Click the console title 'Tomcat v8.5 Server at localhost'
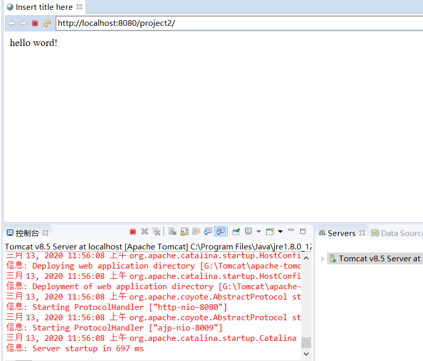This screenshot has width=423, height=361. pyautogui.click(x=63, y=246)
